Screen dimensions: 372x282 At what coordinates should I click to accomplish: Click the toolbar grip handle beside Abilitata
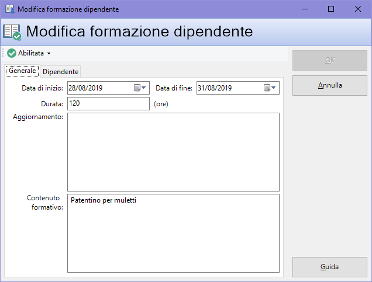coord(3,53)
